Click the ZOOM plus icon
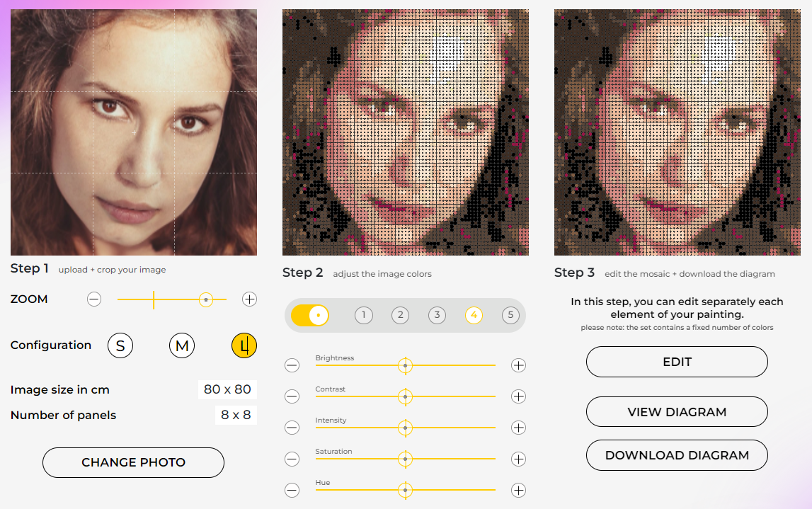 pos(249,299)
